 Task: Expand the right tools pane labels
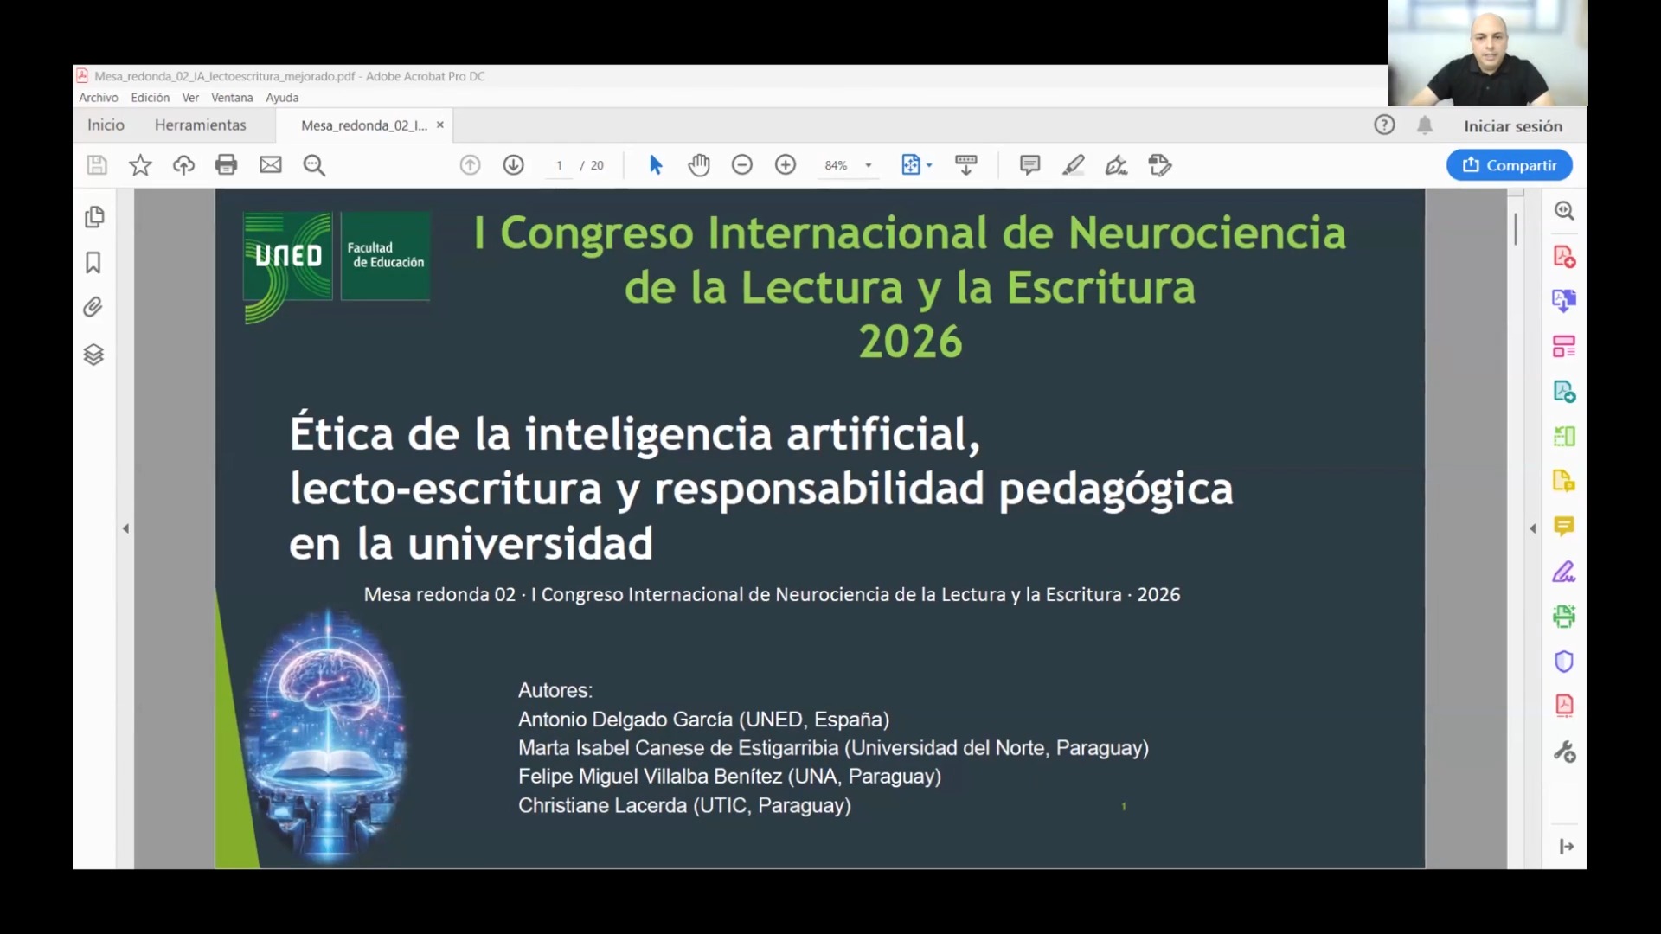pos(1567,847)
